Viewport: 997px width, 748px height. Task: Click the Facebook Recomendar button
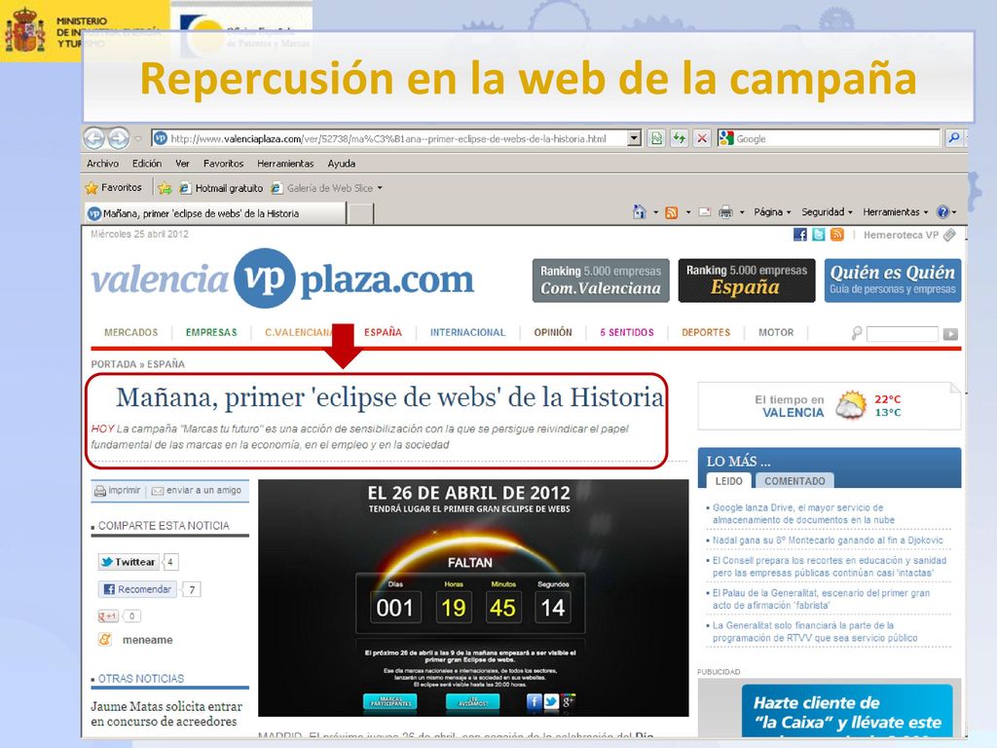137,589
